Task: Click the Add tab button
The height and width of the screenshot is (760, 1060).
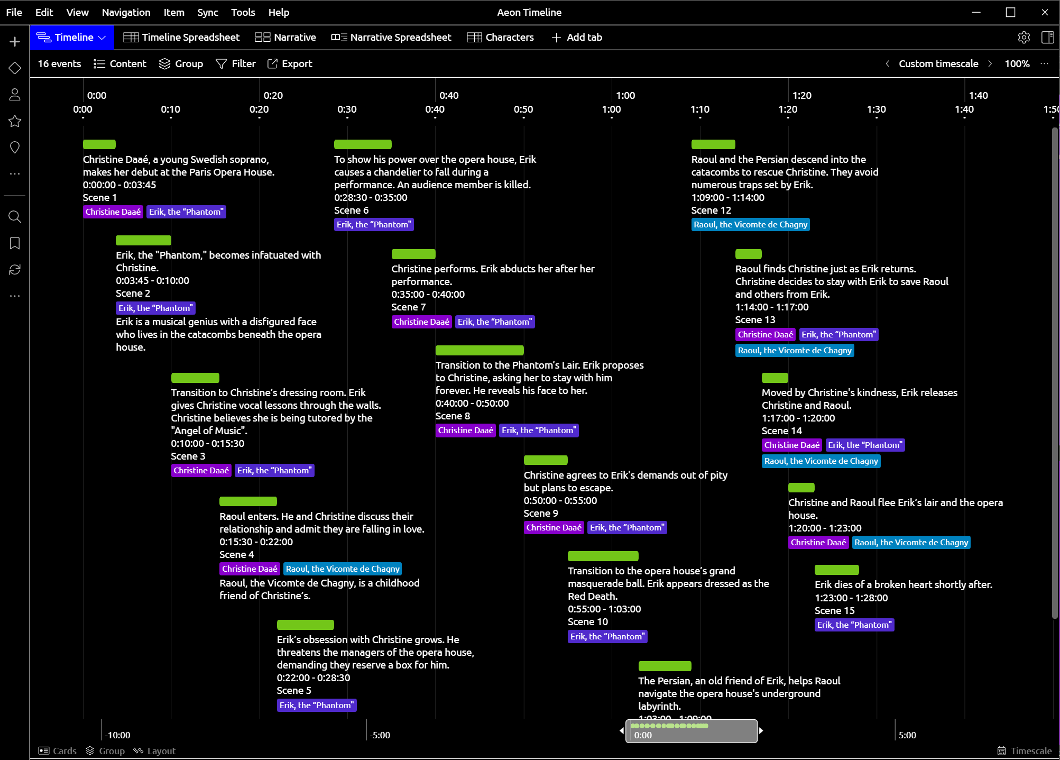Action: [x=577, y=38]
